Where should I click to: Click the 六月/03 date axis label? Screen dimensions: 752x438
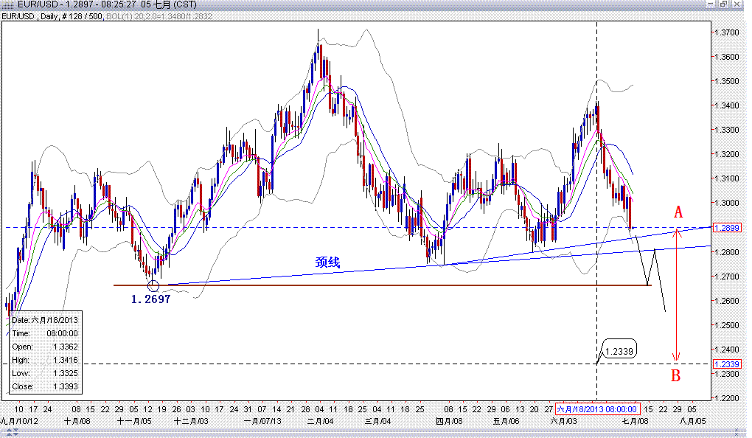click(x=563, y=421)
